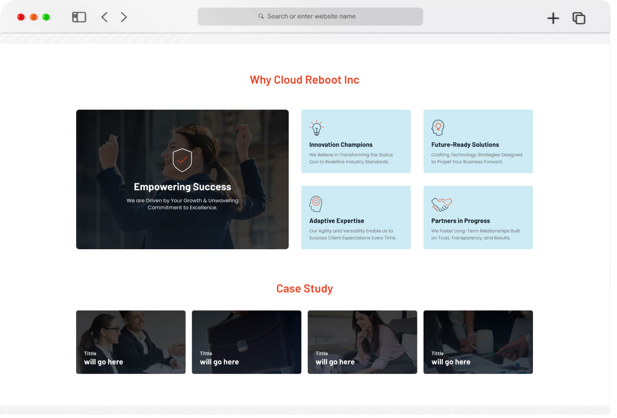Toggle the browser sidebar panel icon

pyautogui.click(x=79, y=17)
